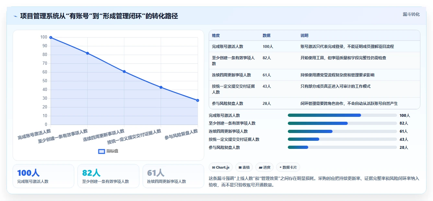Click the 数据 column header

tap(267, 36)
